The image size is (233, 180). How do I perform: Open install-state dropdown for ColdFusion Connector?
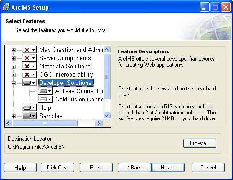(46, 99)
